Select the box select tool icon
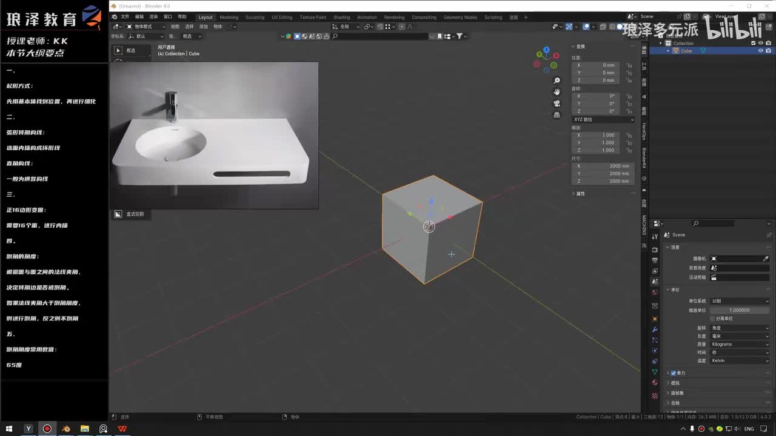 tap(119, 51)
